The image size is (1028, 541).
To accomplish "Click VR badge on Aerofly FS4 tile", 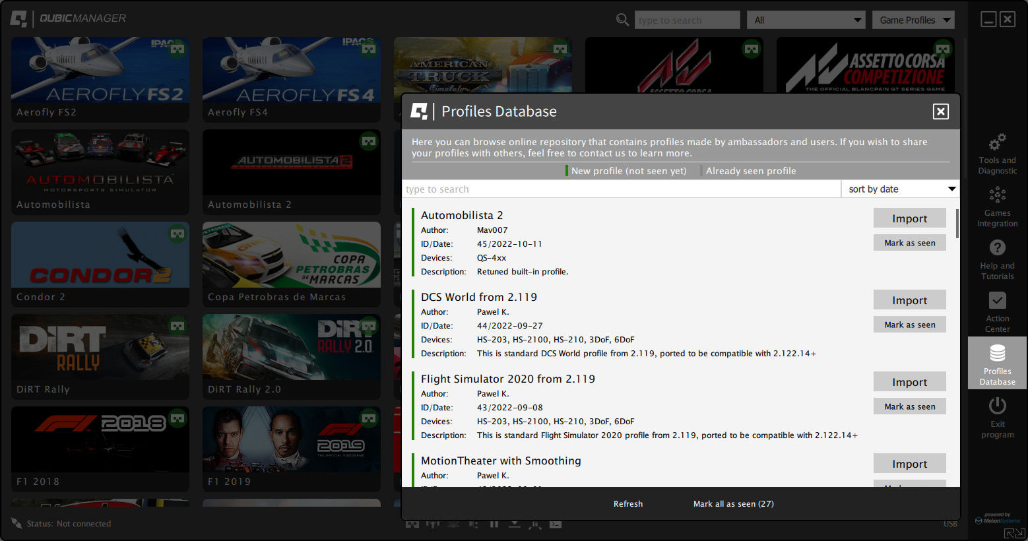I will (x=369, y=49).
